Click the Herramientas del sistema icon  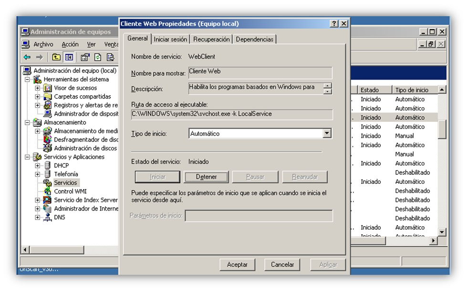pos(37,80)
